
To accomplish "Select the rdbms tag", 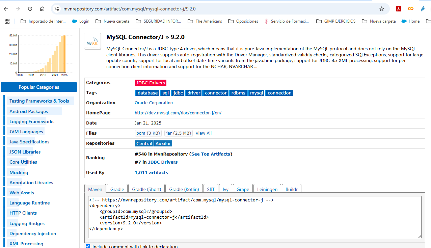I will [x=238, y=93].
